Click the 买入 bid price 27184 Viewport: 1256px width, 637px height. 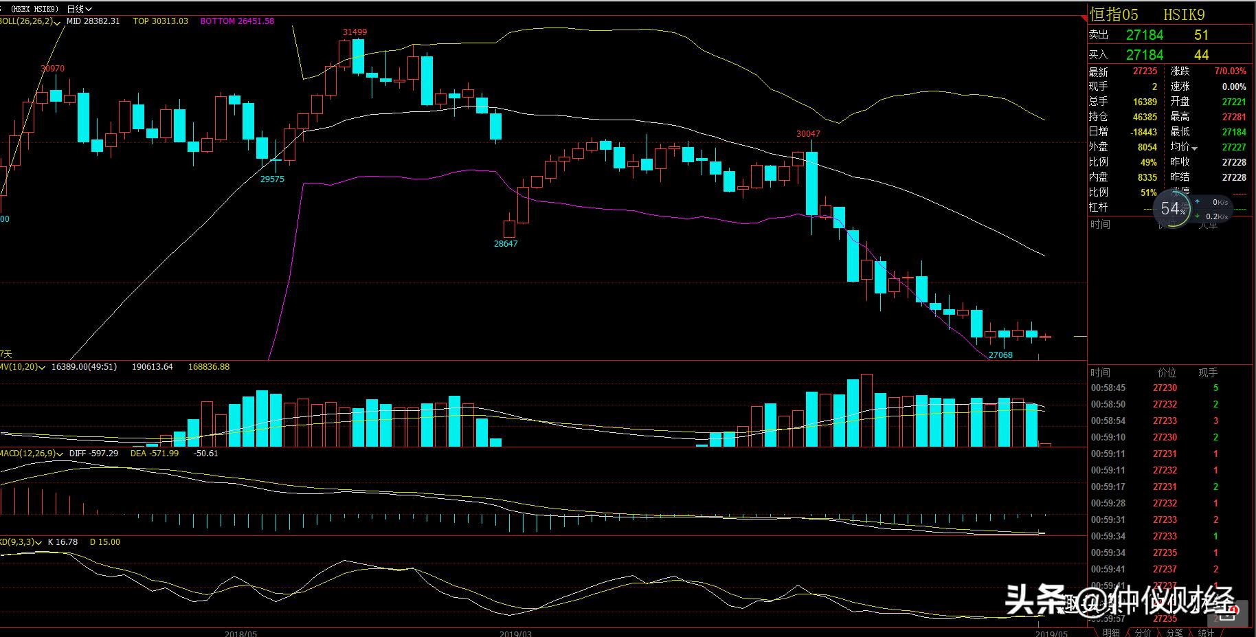point(1145,55)
